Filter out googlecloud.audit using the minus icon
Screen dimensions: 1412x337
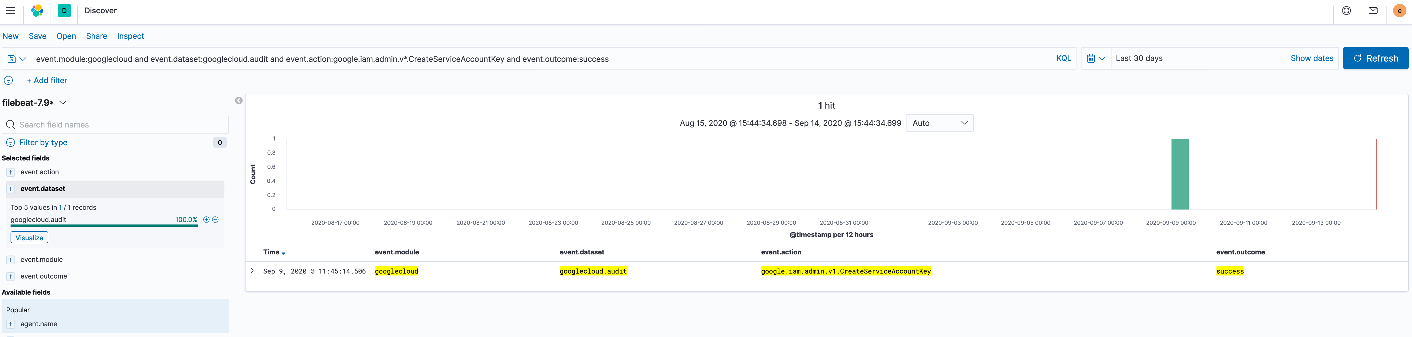click(x=216, y=219)
